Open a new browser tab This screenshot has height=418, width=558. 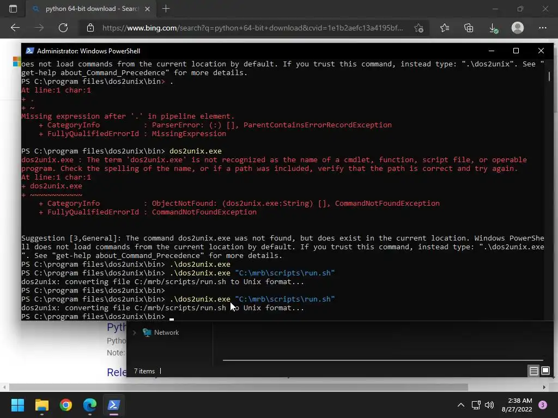click(x=166, y=9)
